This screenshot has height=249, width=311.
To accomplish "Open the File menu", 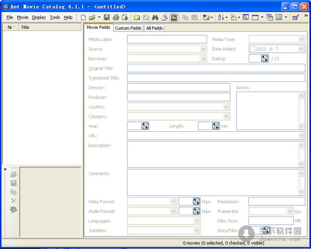I will [x=9, y=18].
